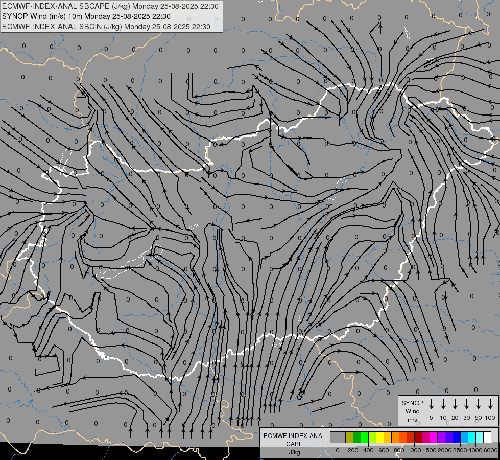The height and width of the screenshot is (460, 500).
Task: Click the 2500 label on CAPE scale
Action: [x=460, y=450]
